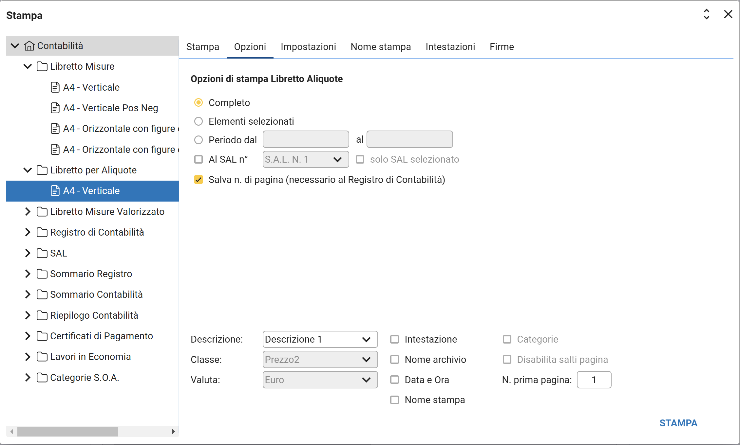The width and height of the screenshot is (740, 445).
Task: Expand the Sommario Registro tree node
Action: tap(28, 274)
